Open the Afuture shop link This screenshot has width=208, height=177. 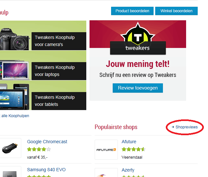click(x=129, y=142)
